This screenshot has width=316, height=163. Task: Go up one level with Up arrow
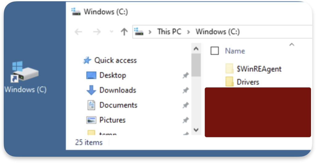[x=124, y=32]
